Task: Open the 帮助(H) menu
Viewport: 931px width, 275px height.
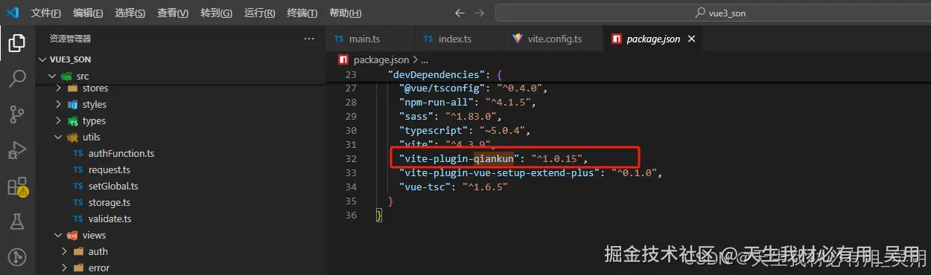Action: click(345, 13)
